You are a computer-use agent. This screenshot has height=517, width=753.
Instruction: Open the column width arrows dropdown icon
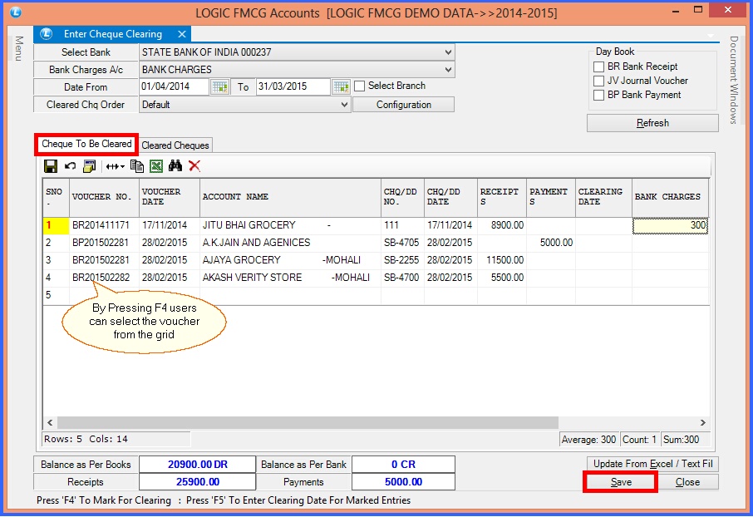tap(115, 167)
